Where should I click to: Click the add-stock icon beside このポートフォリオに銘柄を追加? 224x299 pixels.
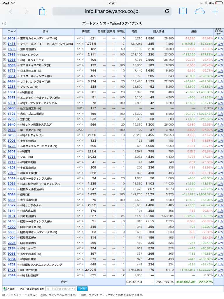5,289
